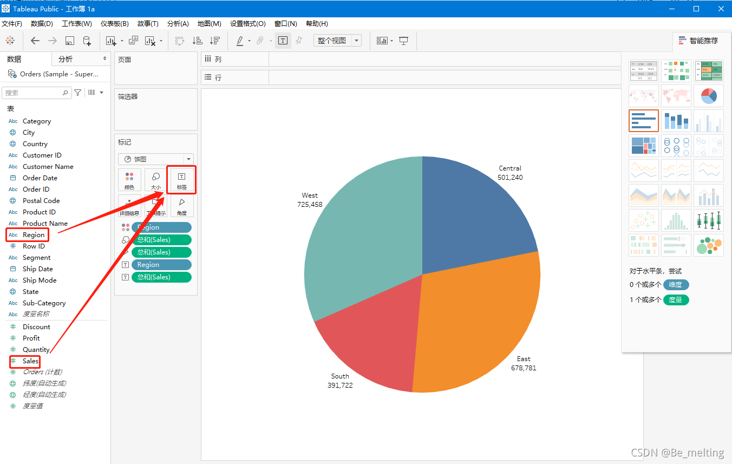The height and width of the screenshot is (464, 732).
Task: Choose horizontal bars thumbnail in Show Me
Action: pyautogui.click(x=644, y=121)
